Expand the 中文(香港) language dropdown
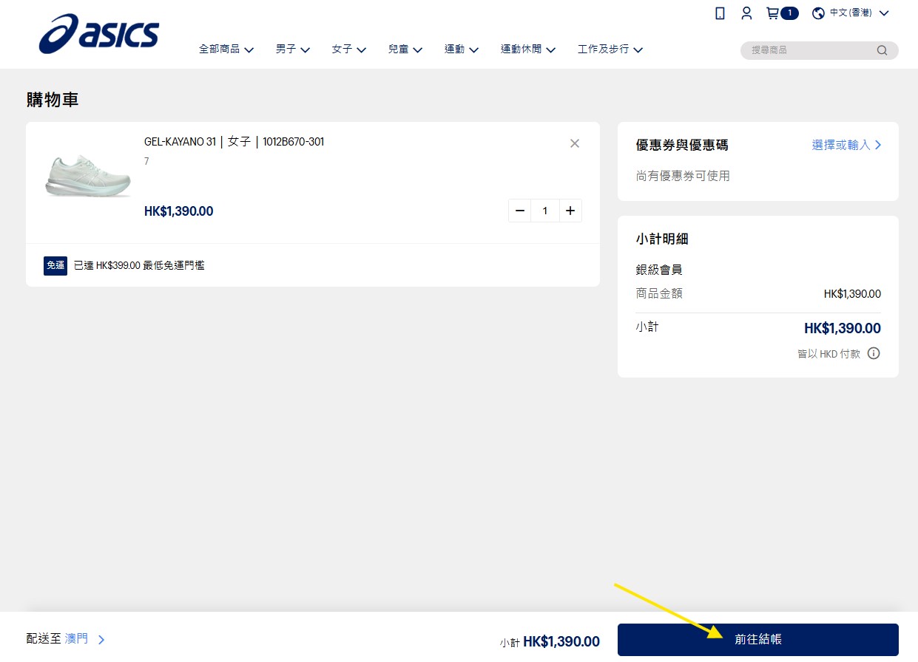 pyautogui.click(x=860, y=13)
